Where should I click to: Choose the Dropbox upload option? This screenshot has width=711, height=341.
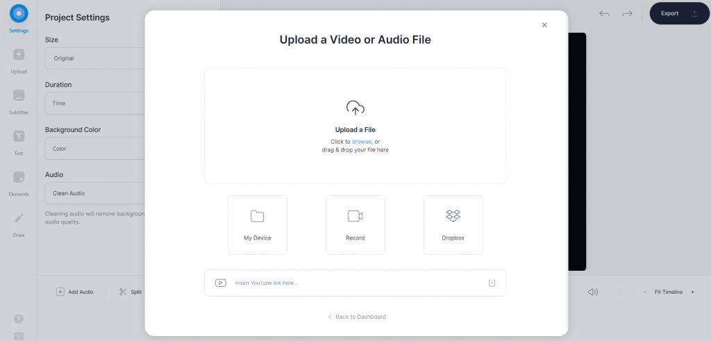[x=453, y=225]
